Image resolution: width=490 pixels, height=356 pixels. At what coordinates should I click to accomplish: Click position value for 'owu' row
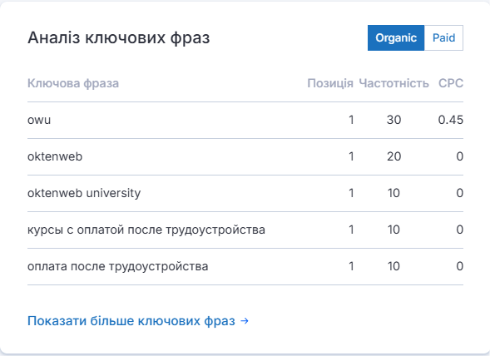click(351, 120)
